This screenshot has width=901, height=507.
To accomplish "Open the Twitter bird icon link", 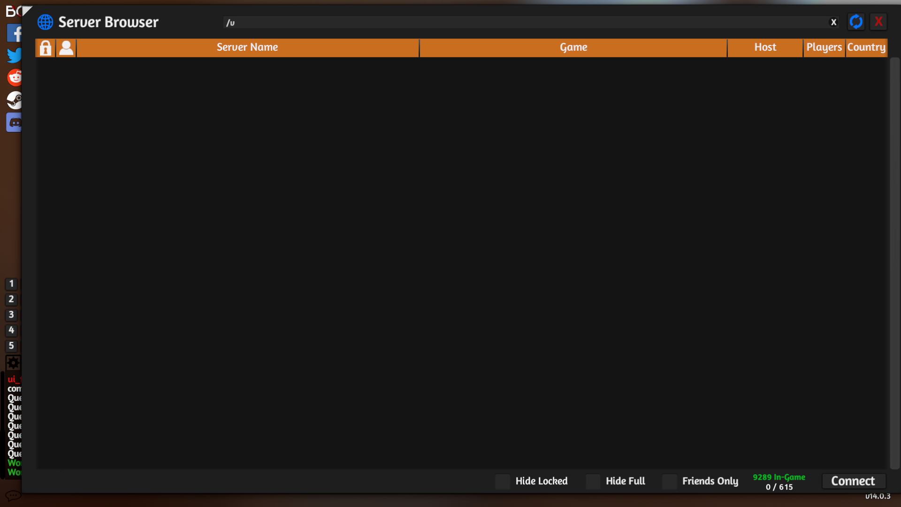I will point(14,55).
